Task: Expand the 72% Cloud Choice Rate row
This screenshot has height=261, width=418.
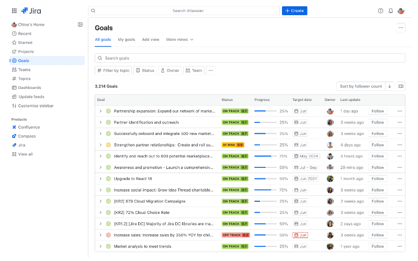Action: tap(100, 213)
